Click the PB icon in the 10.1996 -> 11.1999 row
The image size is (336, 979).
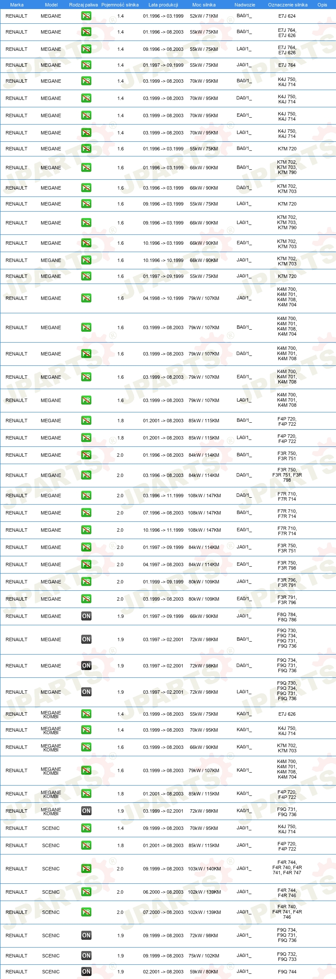[x=86, y=530]
